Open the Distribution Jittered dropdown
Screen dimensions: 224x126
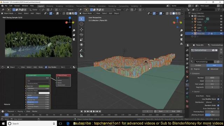[212, 102]
